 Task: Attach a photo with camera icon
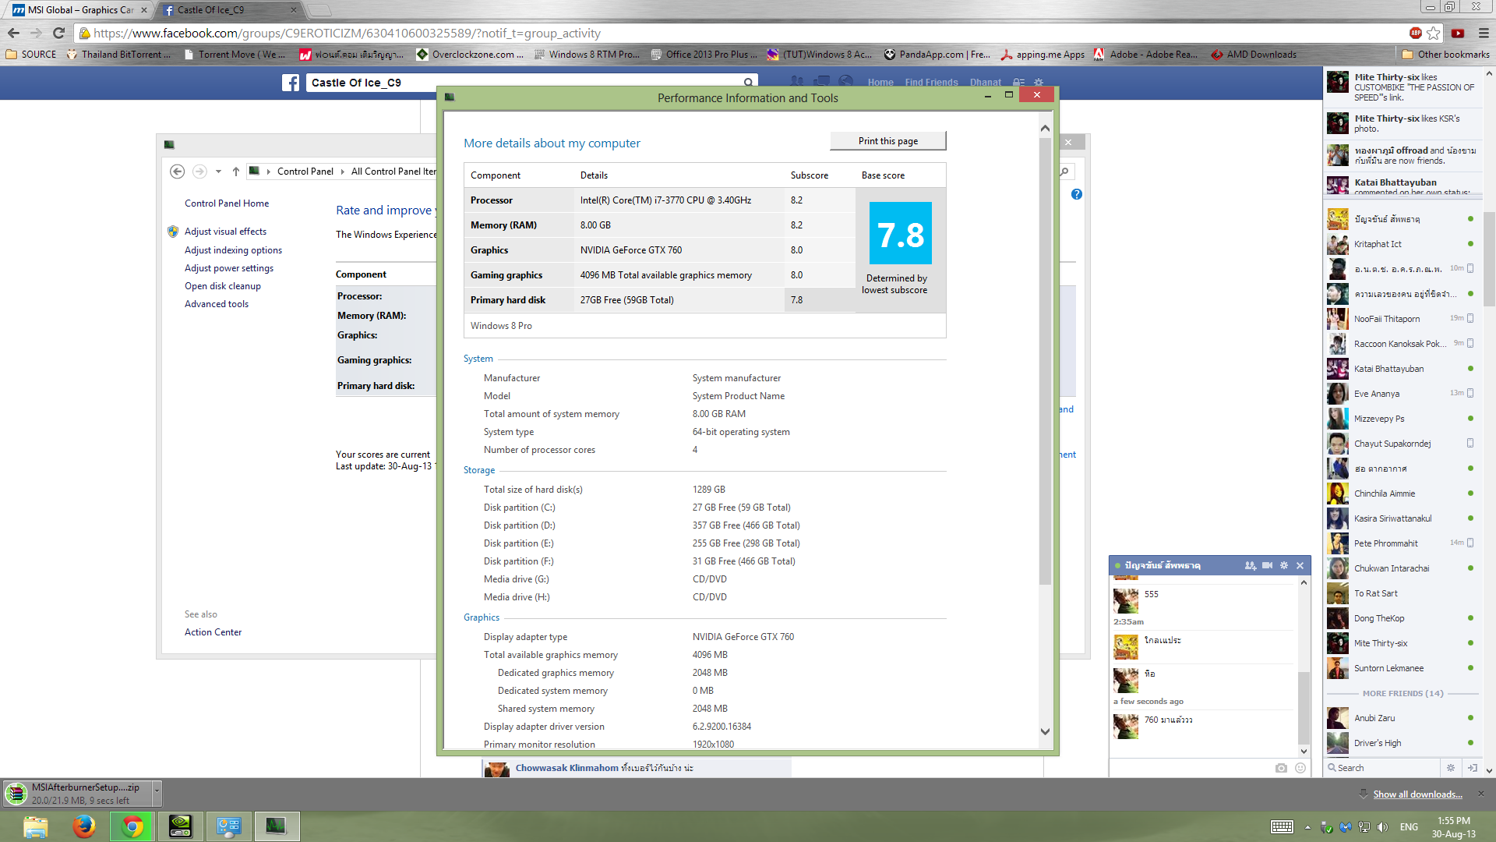[x=1281, y=768]
